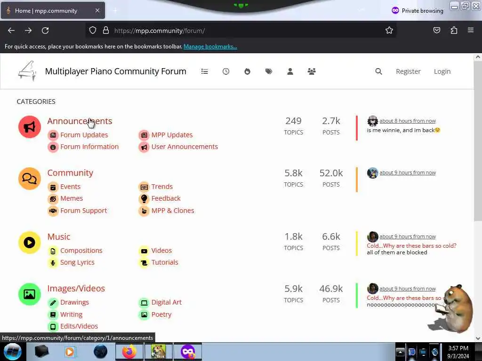Open 'about 8 hours from now' Announcements post
This screenshot has width=482, height=361.
[x=407, y=121]
